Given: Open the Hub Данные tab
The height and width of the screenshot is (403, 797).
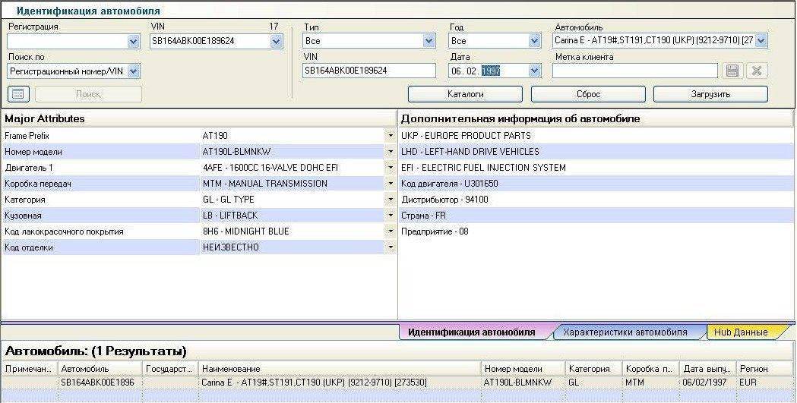Looking at the screenshot, I should [x=745, y=332].
